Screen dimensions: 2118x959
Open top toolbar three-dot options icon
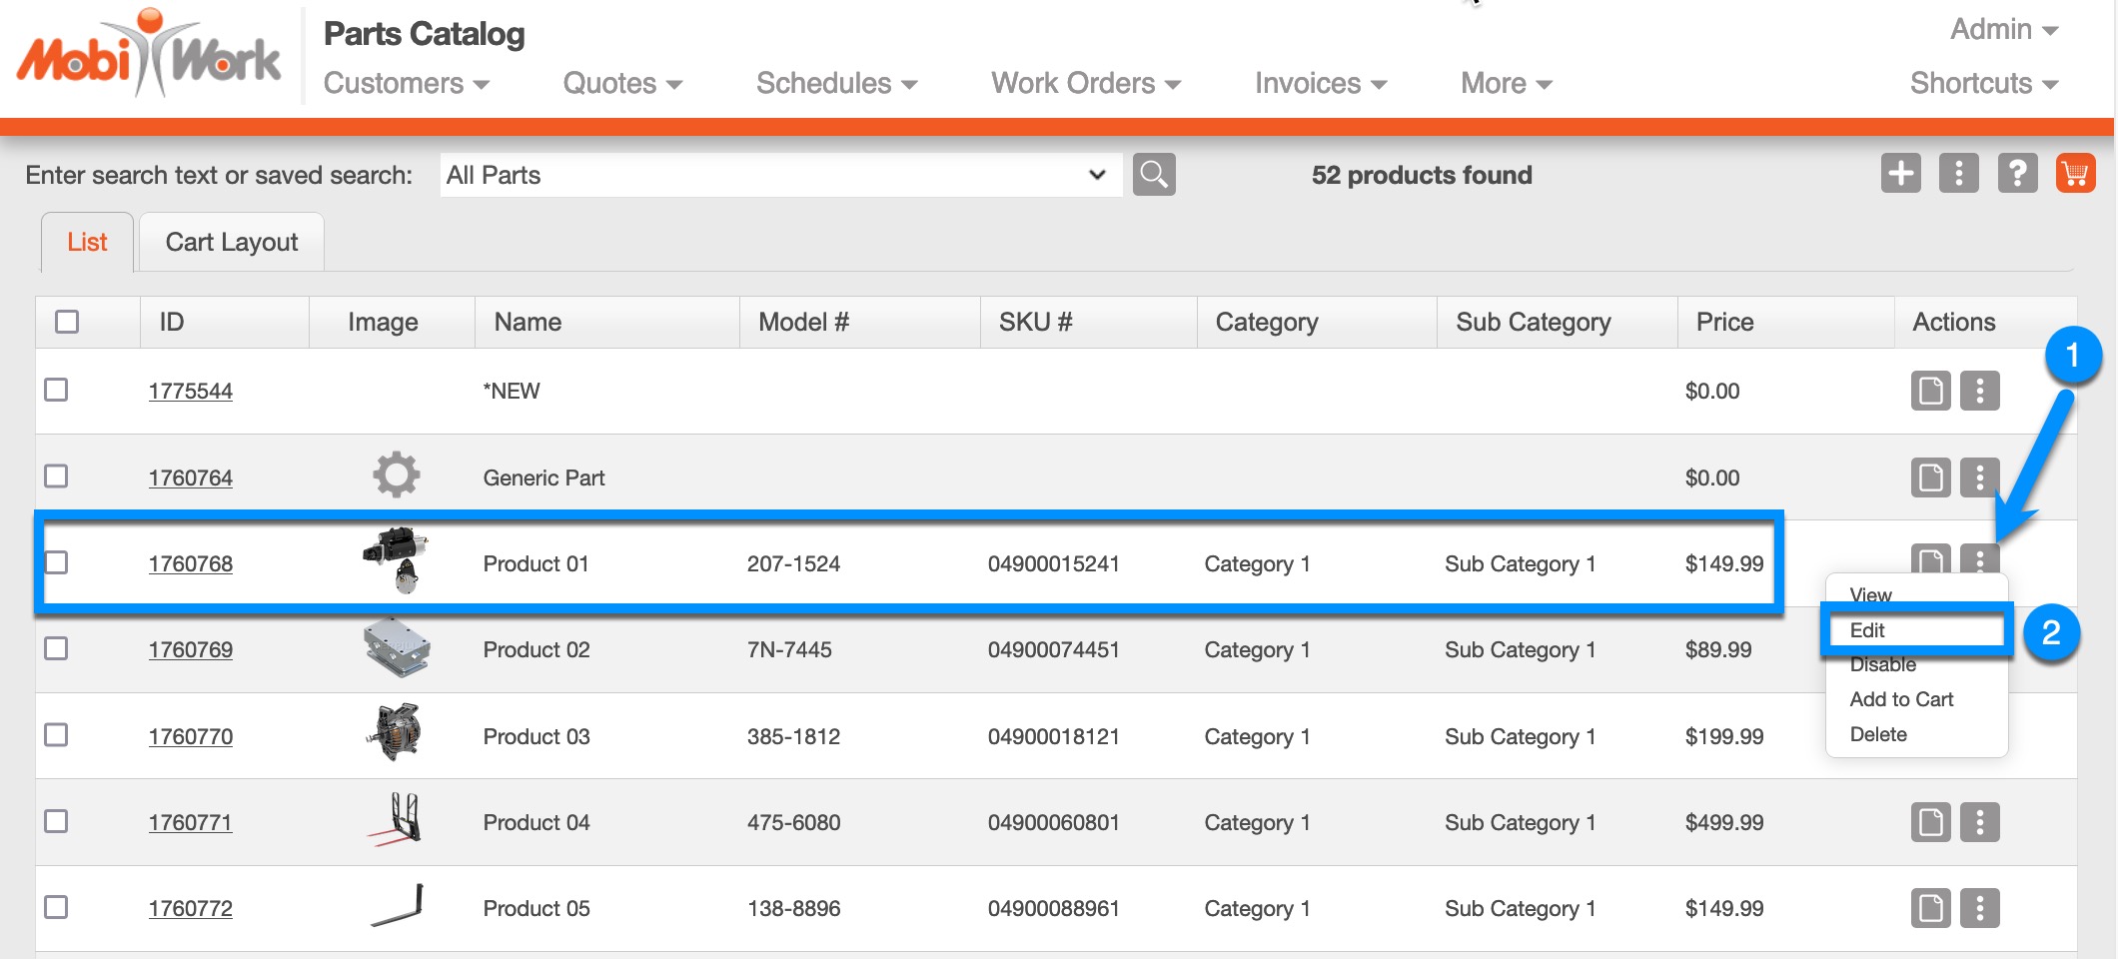tap(1958, 174)
